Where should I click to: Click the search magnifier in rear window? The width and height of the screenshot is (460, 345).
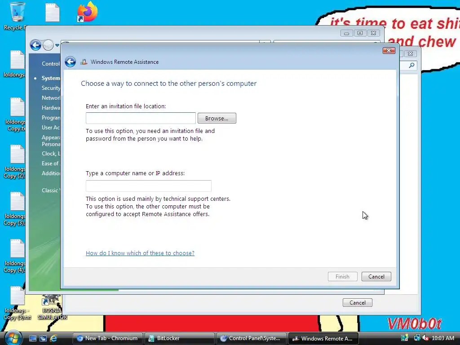[x=411, y=65]
